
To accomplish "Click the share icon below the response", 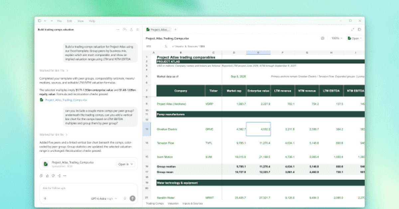I will [x=59, y=175].
